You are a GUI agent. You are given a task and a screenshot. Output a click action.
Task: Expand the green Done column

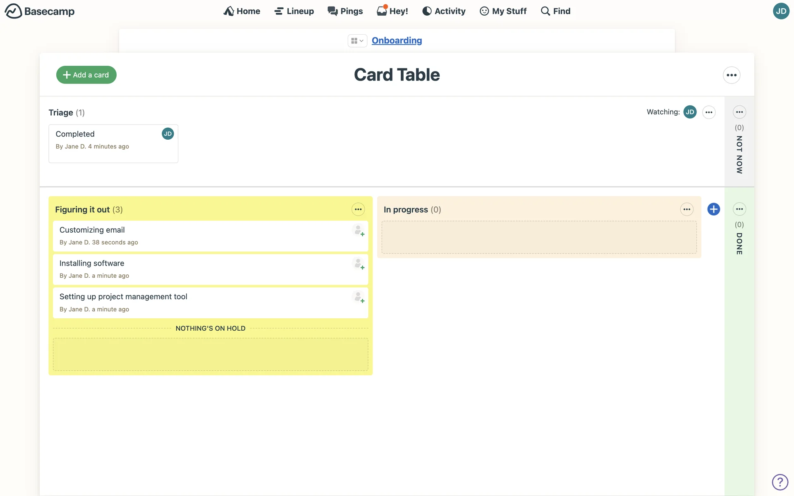[x=739, y=244]
